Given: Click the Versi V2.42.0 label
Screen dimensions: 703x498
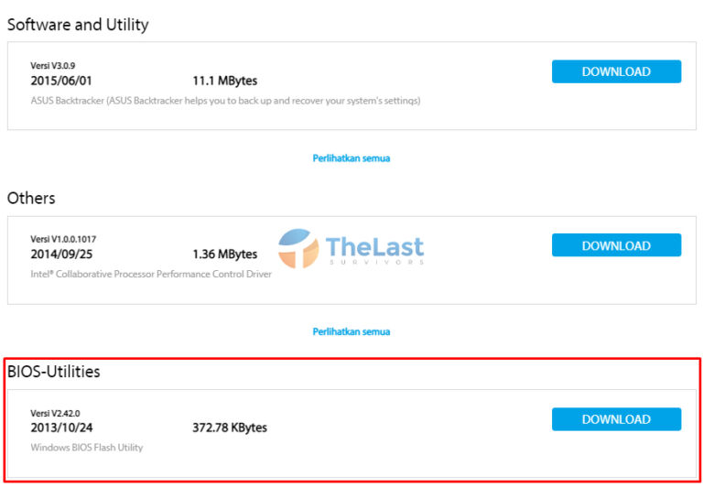Looking at the screenshot, I should tap(56, 414).
